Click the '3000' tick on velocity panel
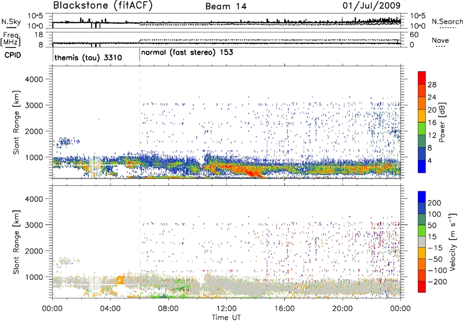This screenshot has width=463, height=321. click(x=34, y=225)
